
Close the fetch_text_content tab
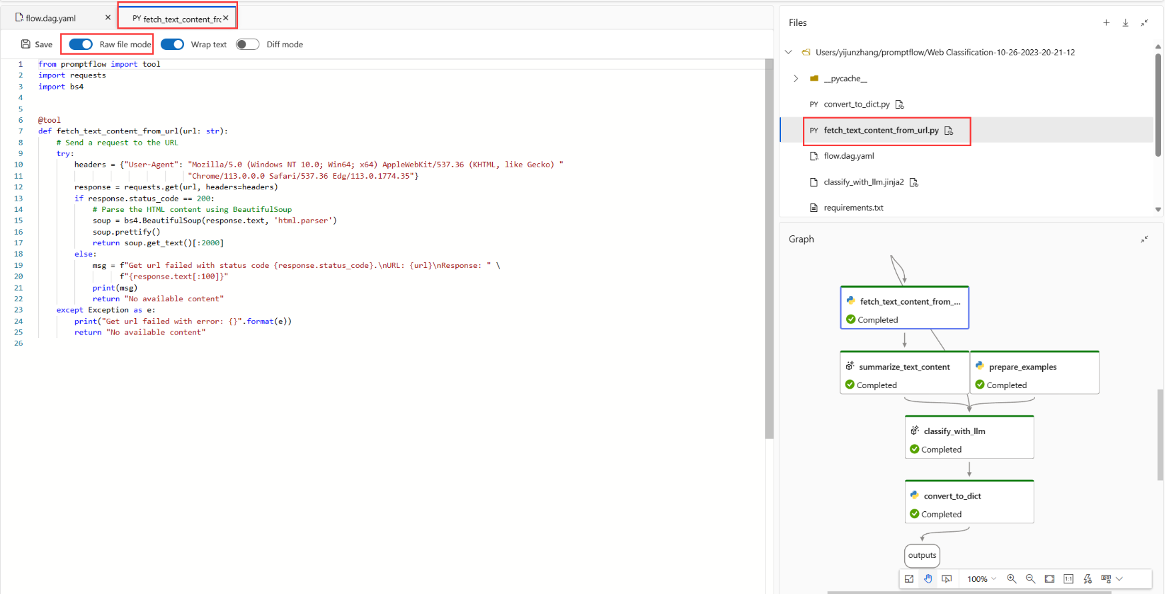(x=226, y=18)
